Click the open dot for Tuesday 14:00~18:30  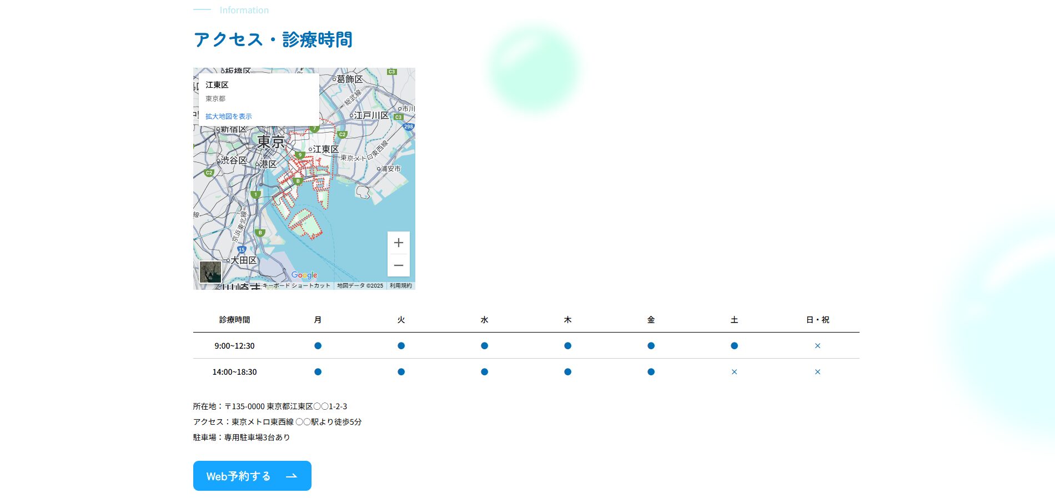(401, 372)
